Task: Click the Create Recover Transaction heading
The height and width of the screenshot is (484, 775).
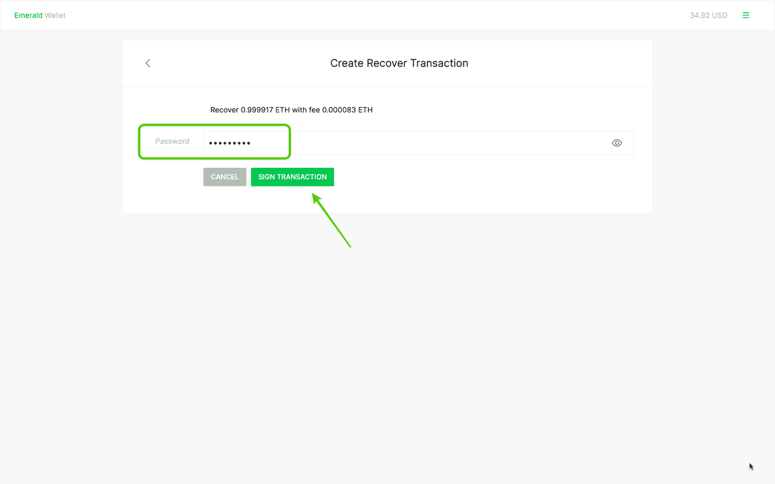Action: click(399, 63)
